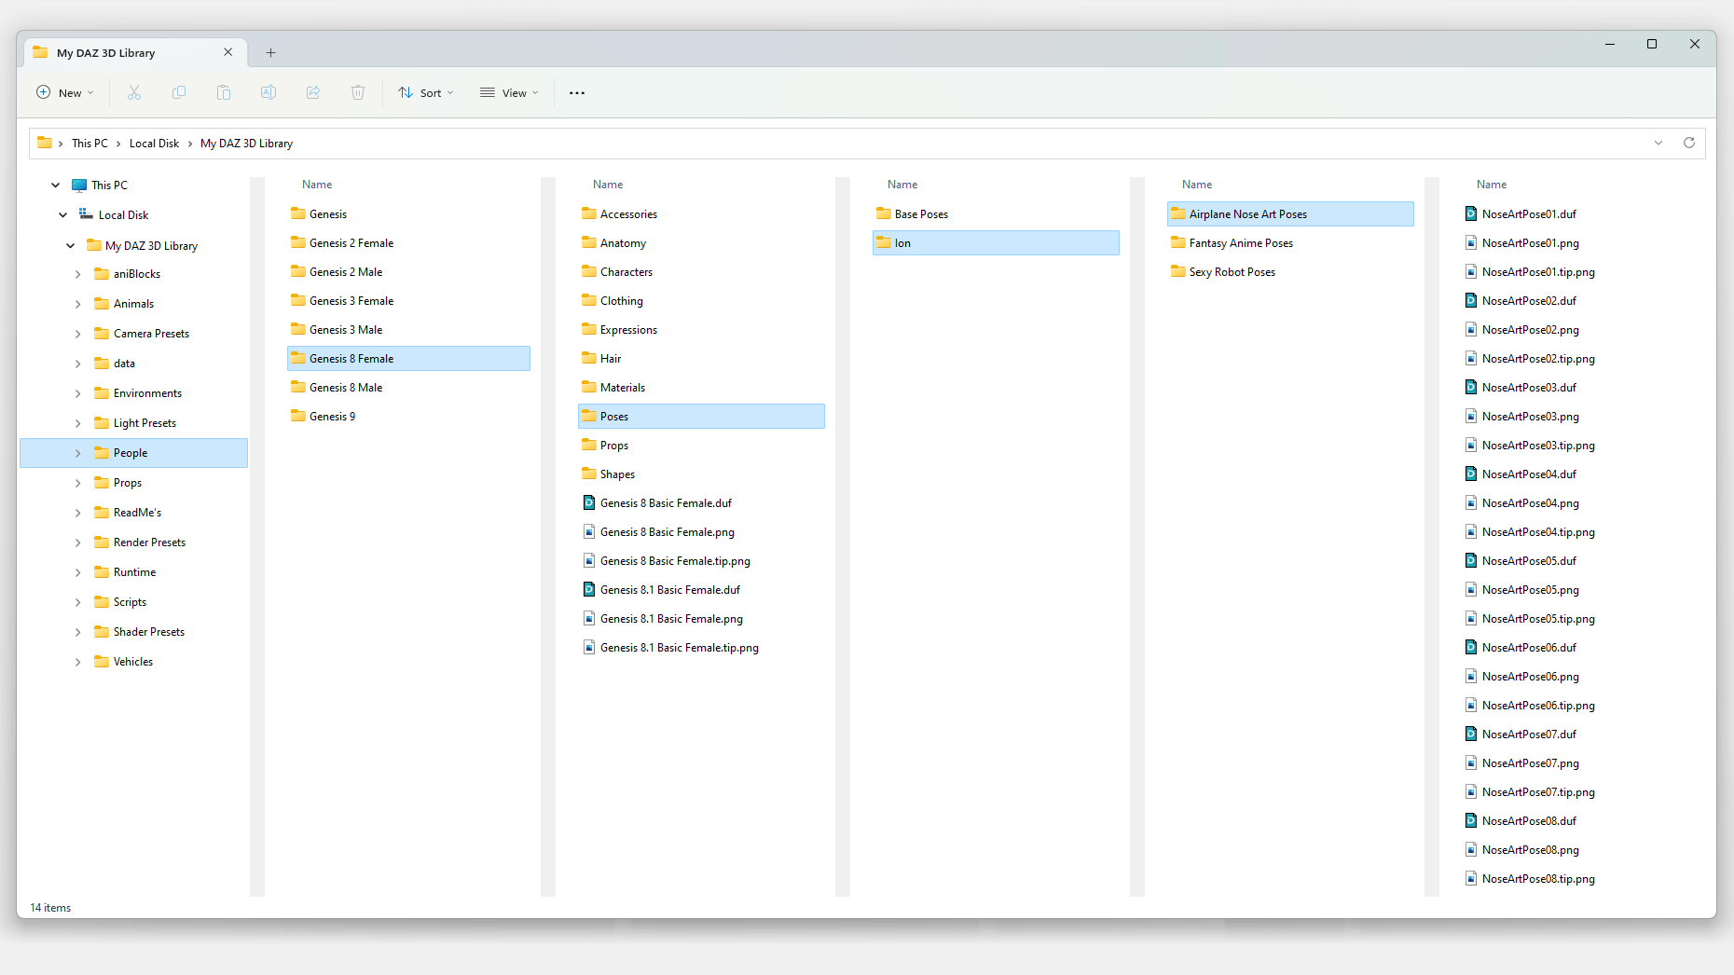Open the New dropdown menu

point(65,92)
